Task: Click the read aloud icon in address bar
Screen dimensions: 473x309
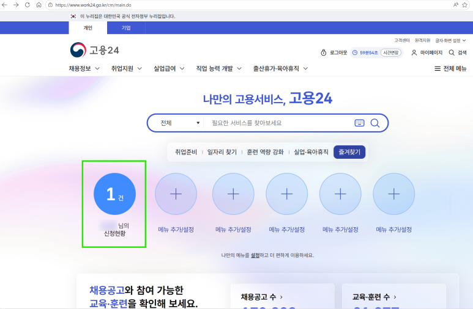Action: click(x=456, y=5)
